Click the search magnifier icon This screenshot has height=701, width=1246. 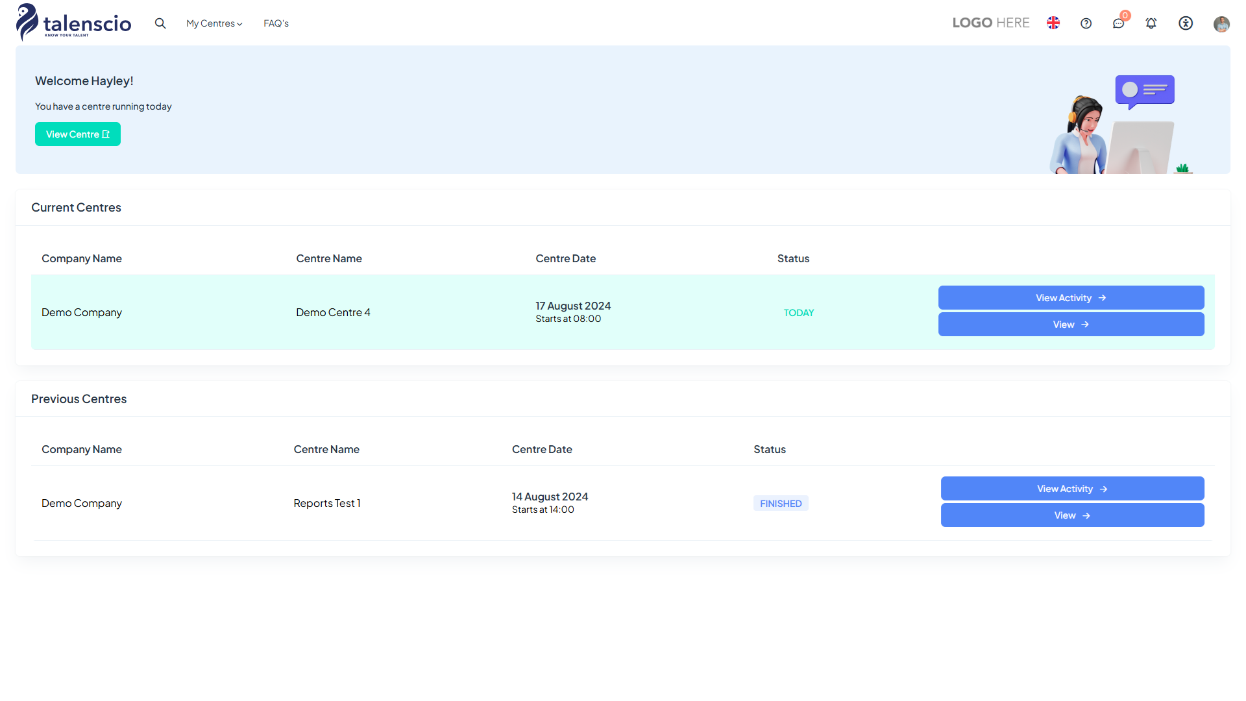tap(160, 23)
